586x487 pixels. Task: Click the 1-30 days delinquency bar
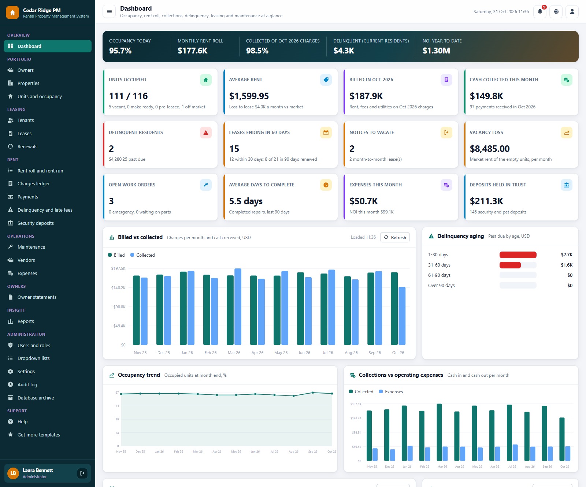pos(518,255)
